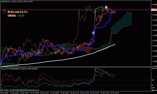
Task: Select the circle marker on the steep rise
Action: click(93, 33)
